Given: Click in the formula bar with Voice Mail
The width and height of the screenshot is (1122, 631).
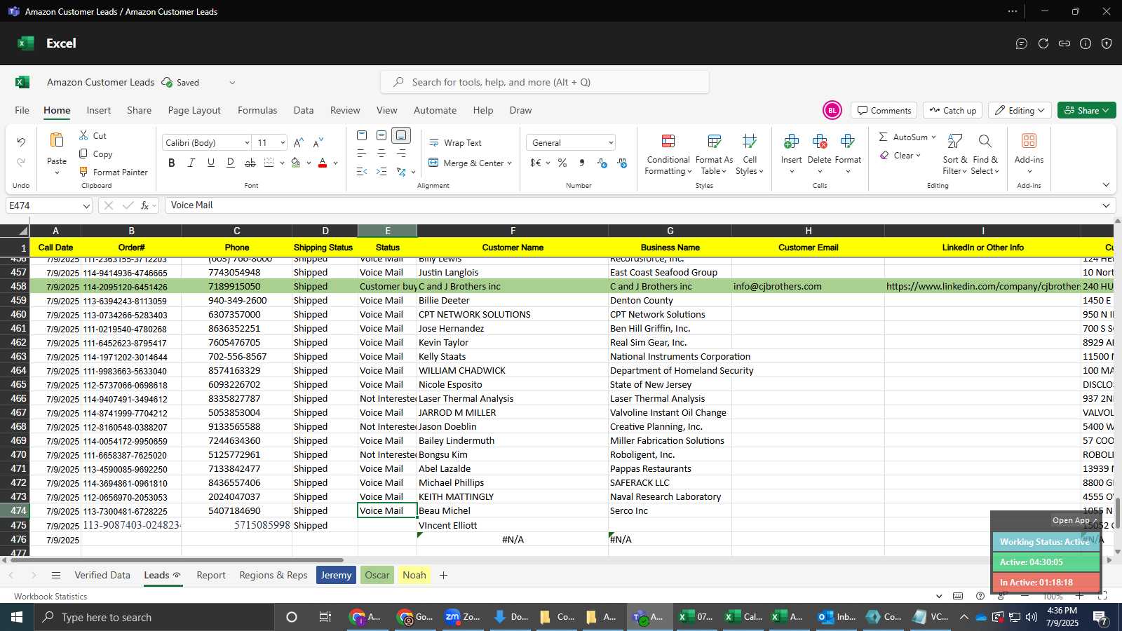Looking at the screenshot, I should (631, 205).
